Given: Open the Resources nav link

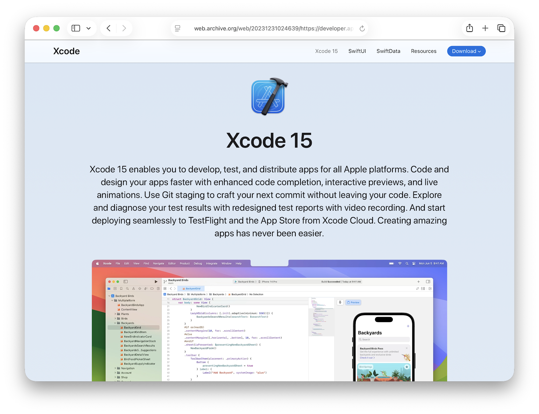Looking at the screenshot, I should click(424, 51).
